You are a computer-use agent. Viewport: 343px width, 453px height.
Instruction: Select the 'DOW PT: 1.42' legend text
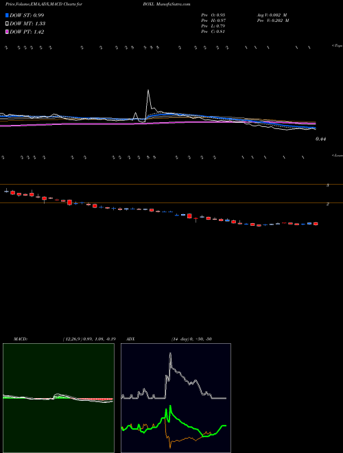click(27, 32)
